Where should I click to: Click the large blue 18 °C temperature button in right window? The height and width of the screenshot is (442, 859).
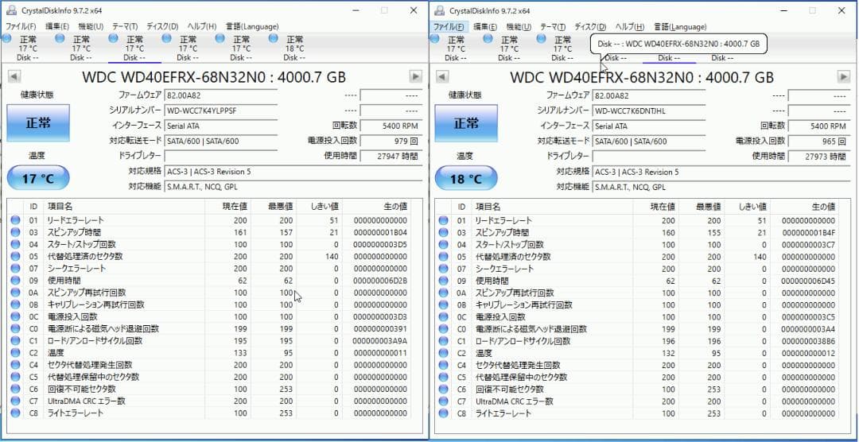pos(466,178)
